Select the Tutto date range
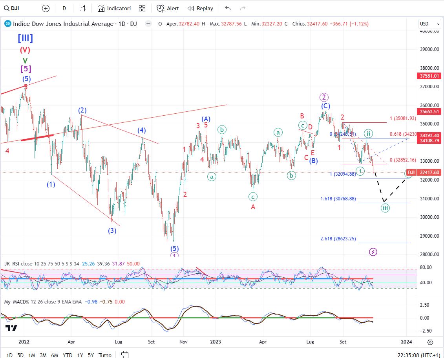The height and width of the screenshot is (358, 444). tap(105, 355)
